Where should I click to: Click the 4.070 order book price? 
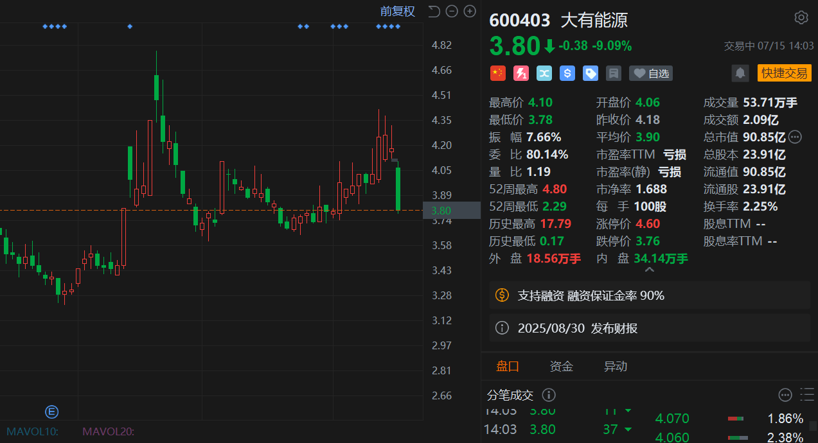(x=672, y=419)
